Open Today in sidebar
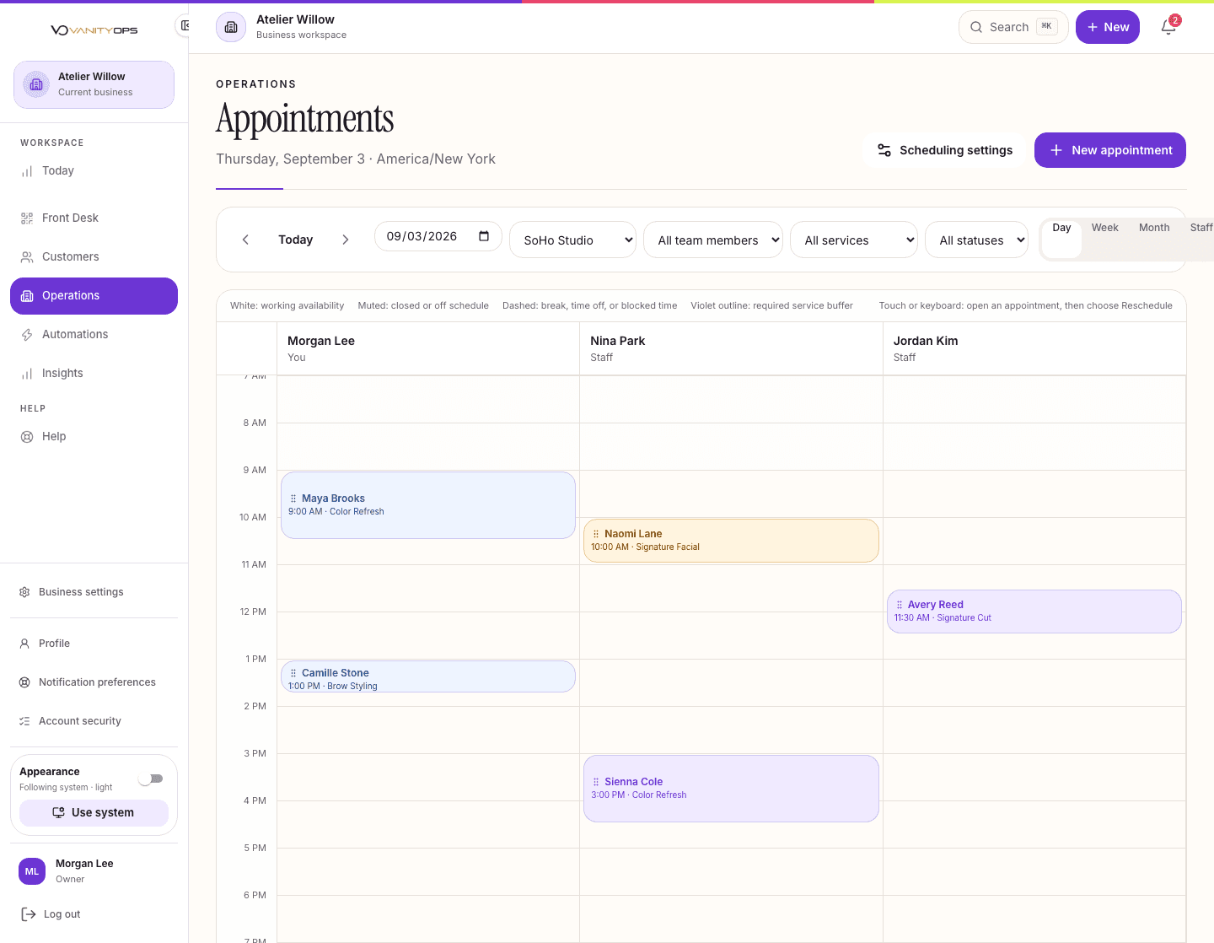Image resolution: width=1214 pixels, height=943 pixels. [x=94, y=170]
